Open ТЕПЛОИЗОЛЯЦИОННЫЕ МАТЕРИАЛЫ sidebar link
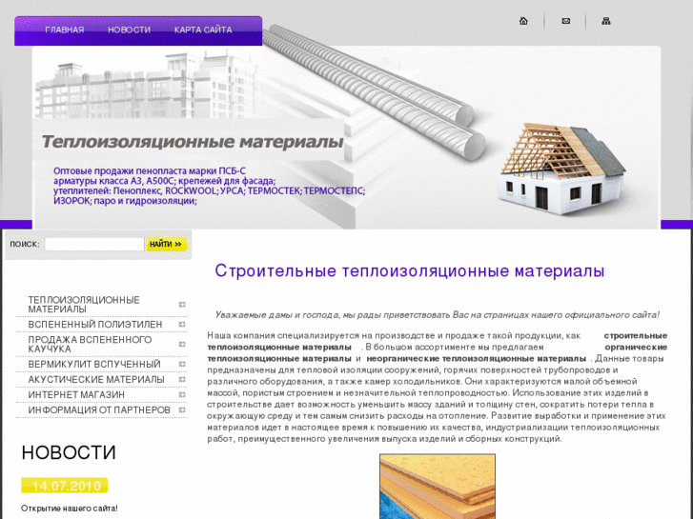693x519 pixels. (x=84, y=305)
